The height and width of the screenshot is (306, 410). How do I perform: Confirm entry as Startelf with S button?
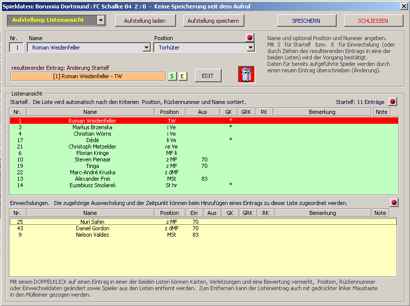click(x=172, y=76)
